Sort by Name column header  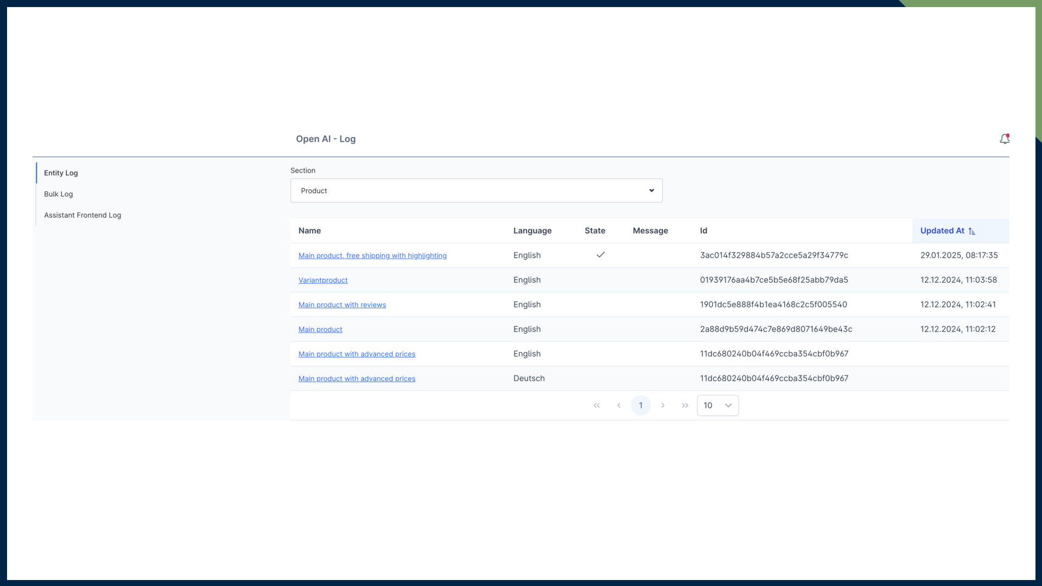309,231
